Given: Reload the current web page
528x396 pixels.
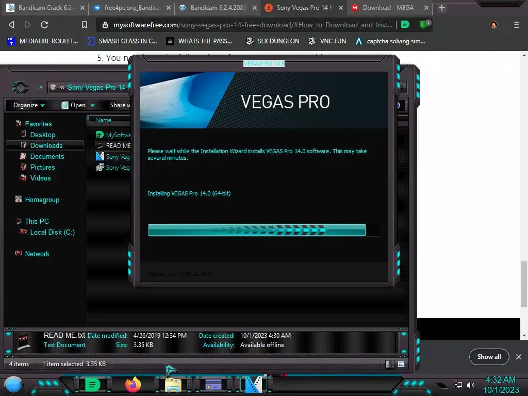Looking at the screenshot, I should (44, 25).
